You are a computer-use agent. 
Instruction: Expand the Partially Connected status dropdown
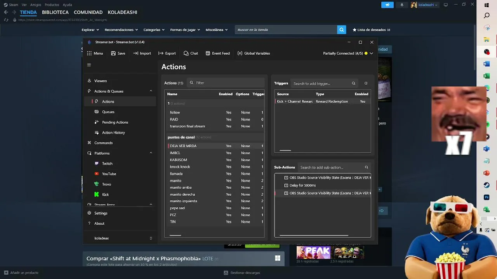371,53
